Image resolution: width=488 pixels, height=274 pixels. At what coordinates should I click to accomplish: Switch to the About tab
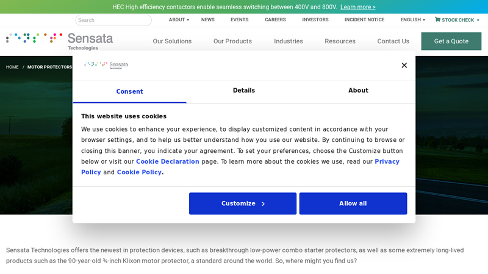click(358, 91)
